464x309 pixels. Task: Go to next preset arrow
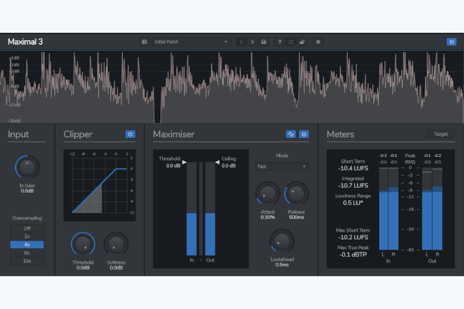252,42
